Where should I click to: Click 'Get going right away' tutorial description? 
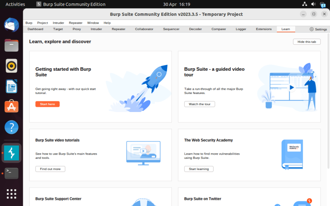pos(65,91)
